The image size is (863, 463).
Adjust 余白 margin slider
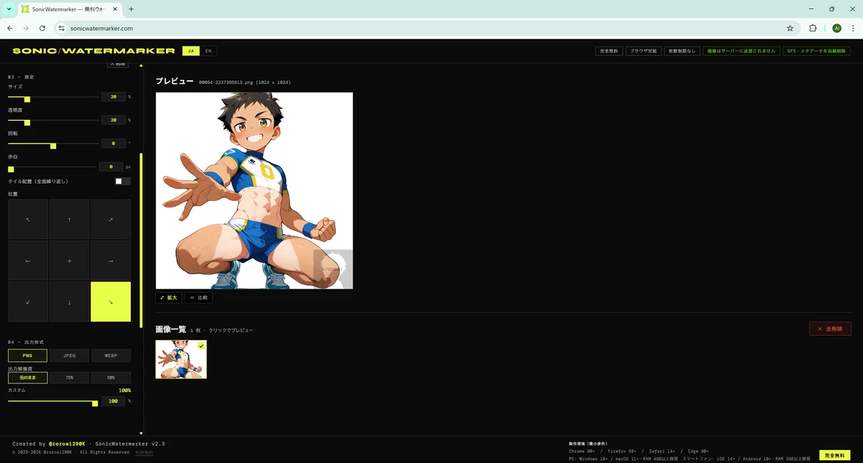(52, 168)
